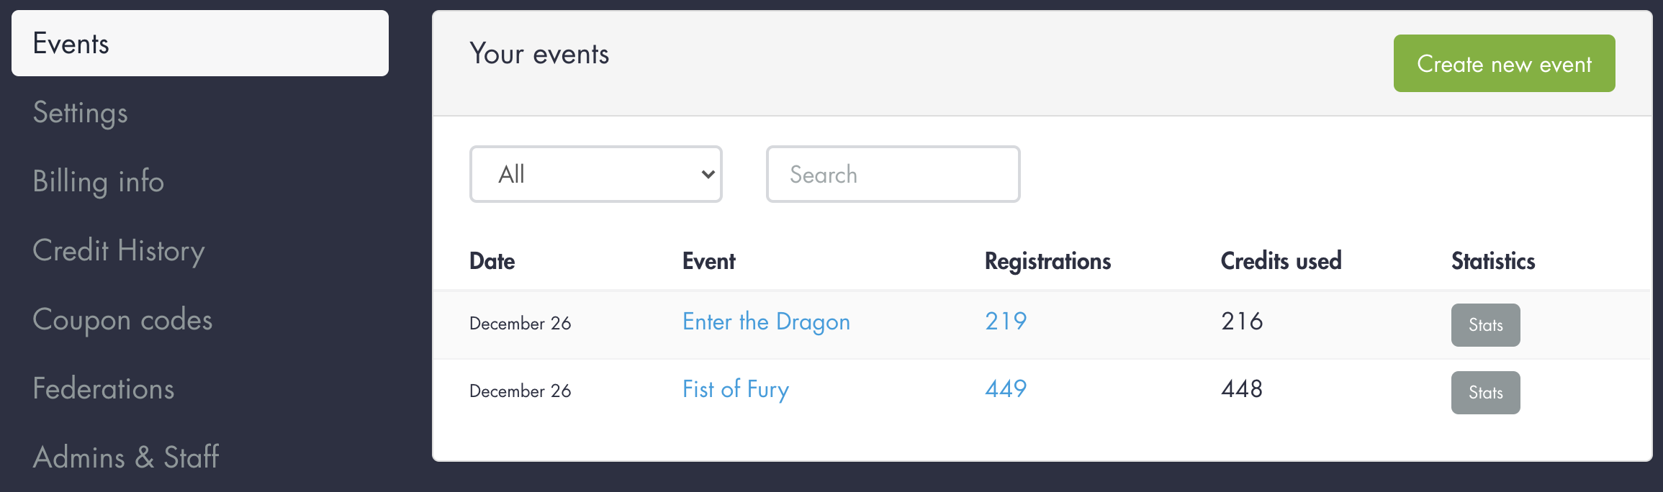
Task: Open Federations section
Action: pyautogui.click(x=104, y=388)
